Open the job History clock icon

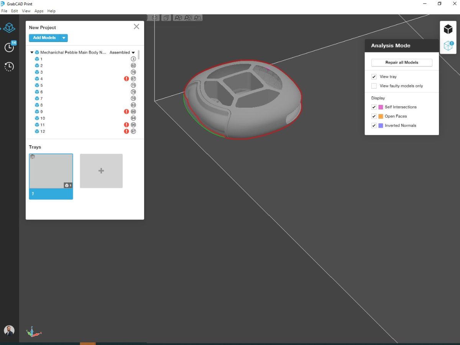point(9,67)
